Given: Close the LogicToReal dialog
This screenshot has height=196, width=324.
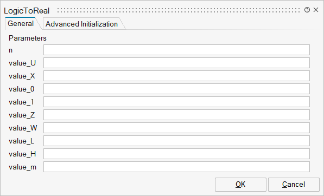Looking at the screenshot, I should [x=316, y=10].
